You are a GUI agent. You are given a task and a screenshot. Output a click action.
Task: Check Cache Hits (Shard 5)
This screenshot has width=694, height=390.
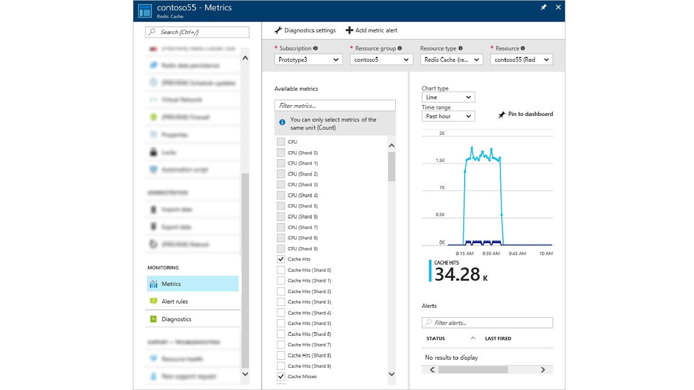click(281, 323)
